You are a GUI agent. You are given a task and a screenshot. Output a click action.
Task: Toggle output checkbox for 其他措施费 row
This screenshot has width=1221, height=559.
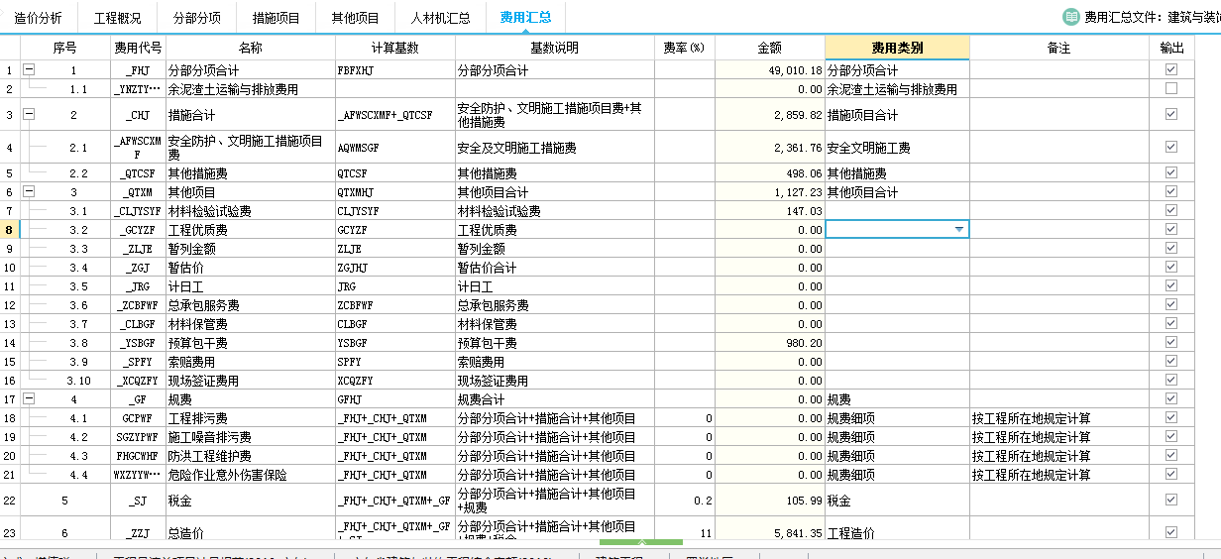point(1171,173)
